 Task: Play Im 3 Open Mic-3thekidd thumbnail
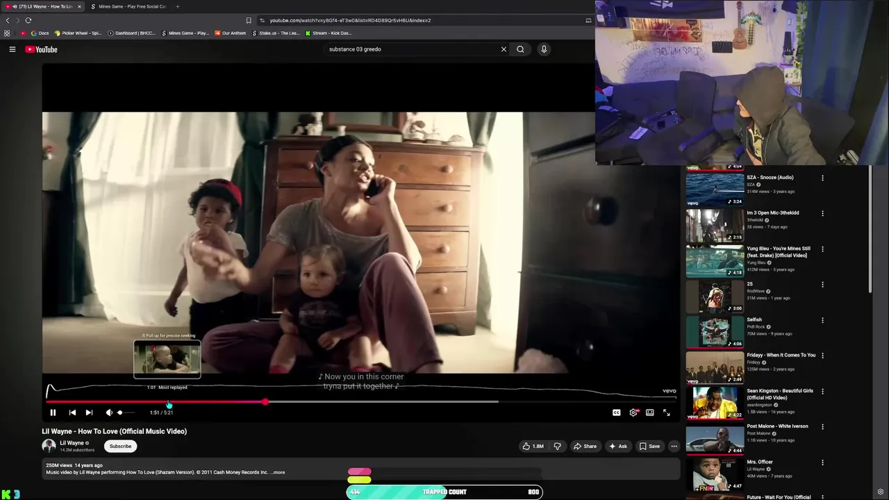715,225
